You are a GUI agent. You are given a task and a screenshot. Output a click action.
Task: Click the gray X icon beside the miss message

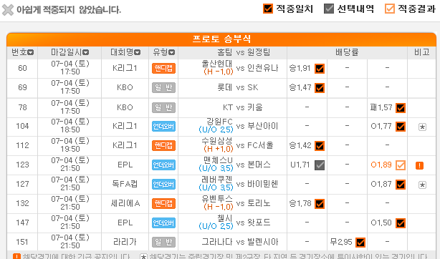click(8, 10)
